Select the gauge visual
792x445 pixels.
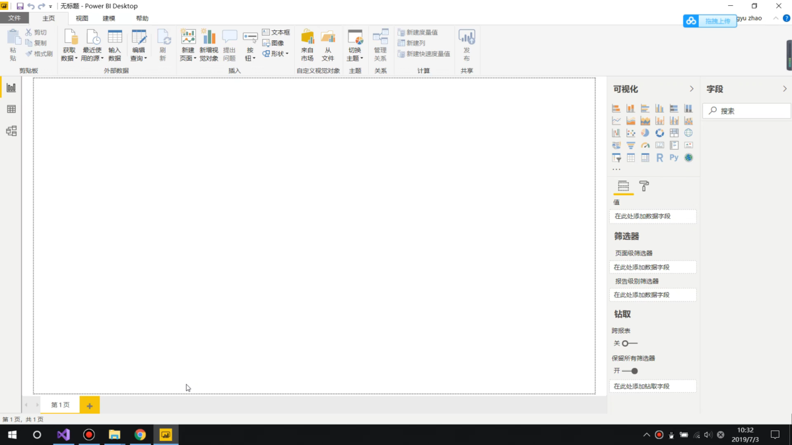[645, 145]
